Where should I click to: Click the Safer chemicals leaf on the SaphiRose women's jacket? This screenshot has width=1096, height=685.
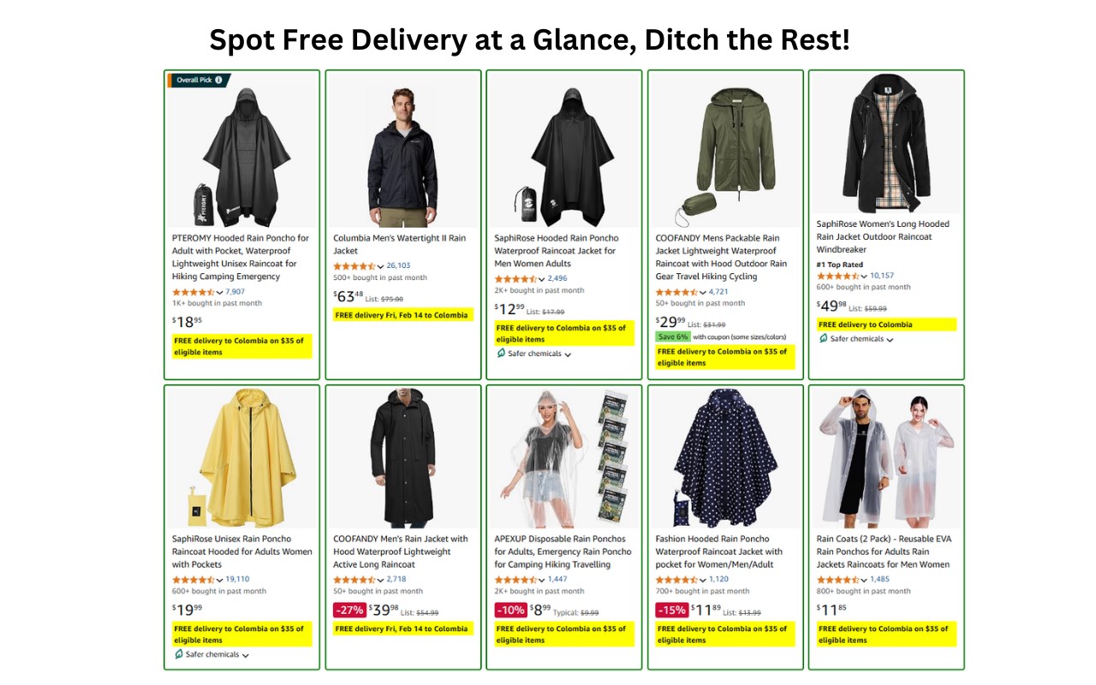point(824,339)
